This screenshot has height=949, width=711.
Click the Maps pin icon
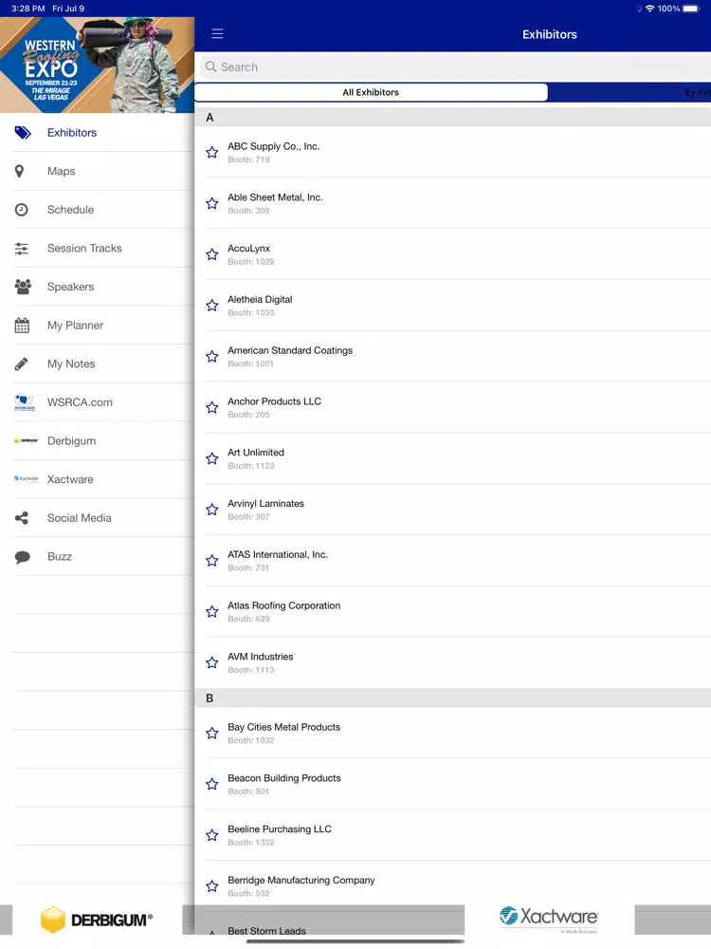tap(20, 171)
